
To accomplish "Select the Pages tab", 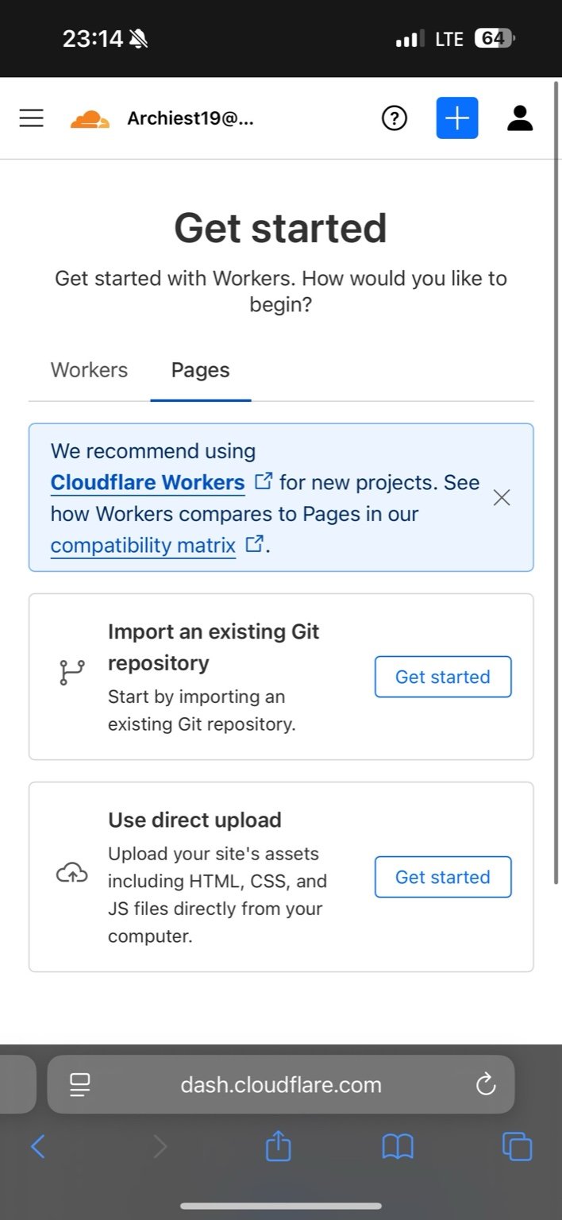I will click(200, 370).
